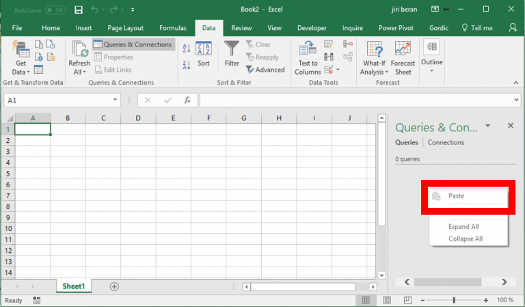Click the Undo arrow icon
Image resolution: width=525 pixels, height=307 pixels.
pos(94,10)
